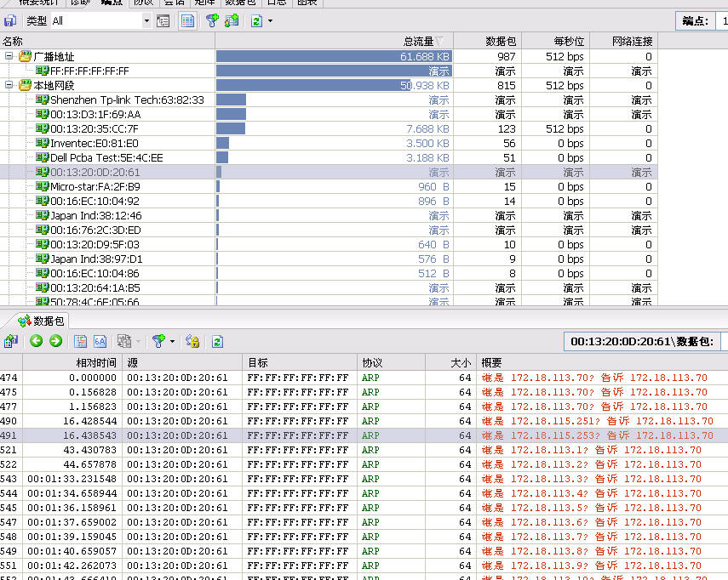Click the add filter funnel icon in endpoint toolbar
Image resolution: width=728 pixels, height=580 pixels.
click(212, 20)
